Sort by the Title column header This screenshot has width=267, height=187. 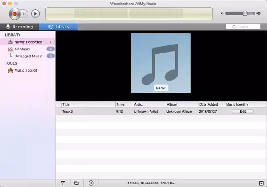(x=87, y=104)
